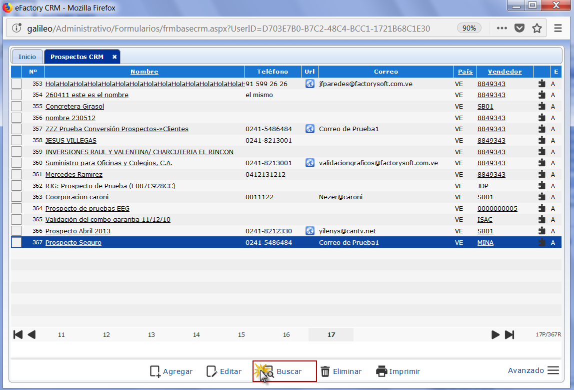Click email validaciongraficos@factorysoft.com.ve
The width and height of the screenshot is (574, 390).
(x=378, y=163)
